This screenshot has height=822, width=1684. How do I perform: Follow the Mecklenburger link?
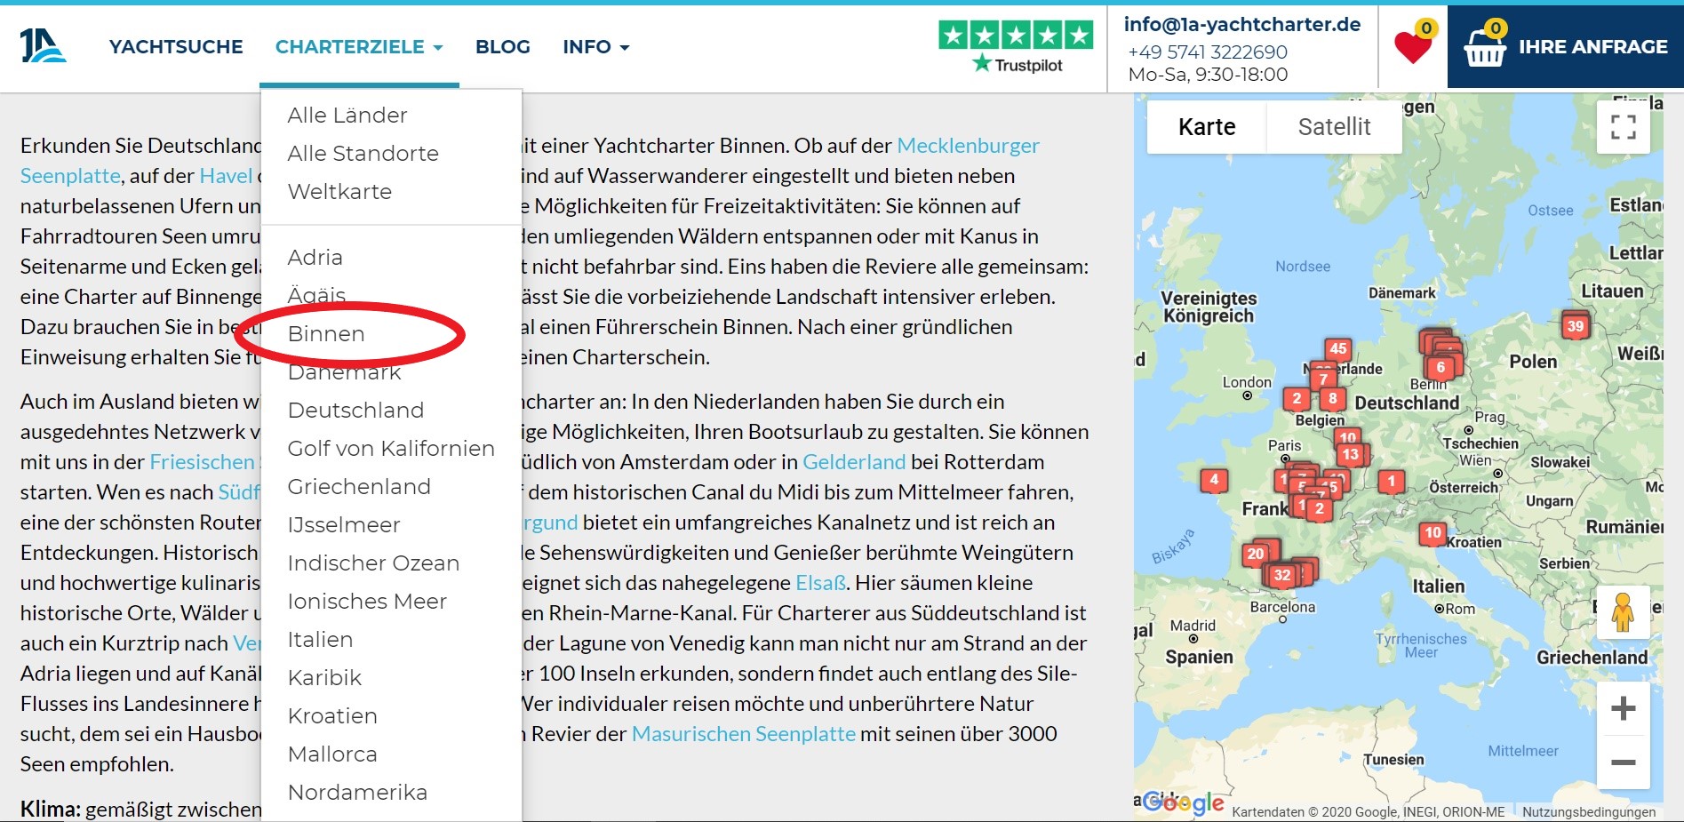pyautogui.click(x=968, y=146)
